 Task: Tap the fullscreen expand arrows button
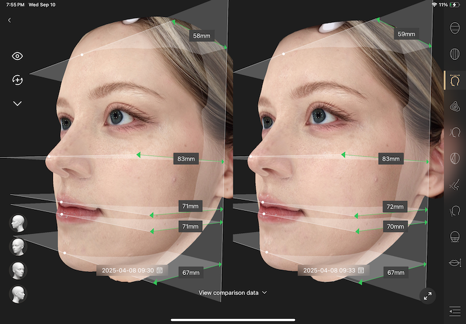coord(428,296)
